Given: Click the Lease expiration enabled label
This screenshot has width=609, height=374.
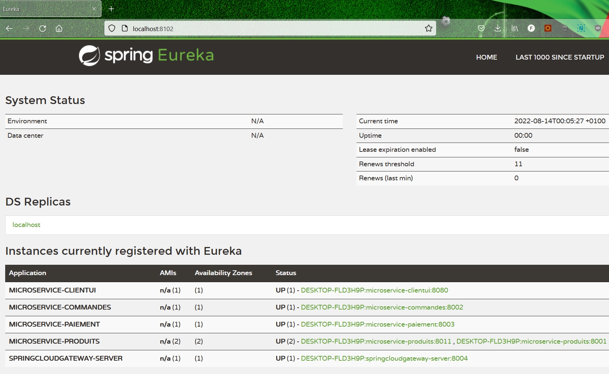Looking at the screenshot, I should (397, 150).
